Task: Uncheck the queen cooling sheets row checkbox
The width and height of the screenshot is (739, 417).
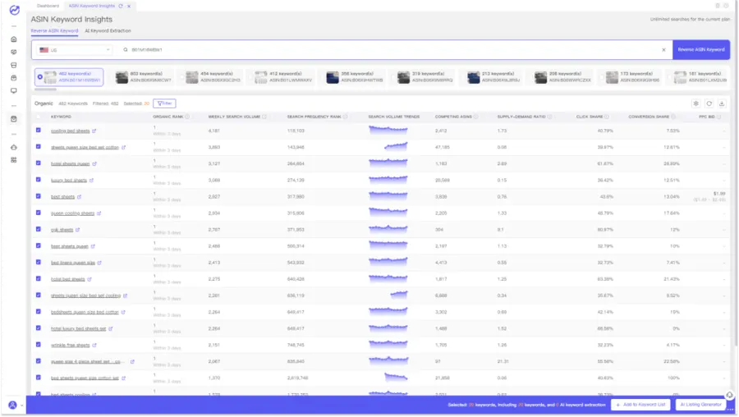Action: 39,213
